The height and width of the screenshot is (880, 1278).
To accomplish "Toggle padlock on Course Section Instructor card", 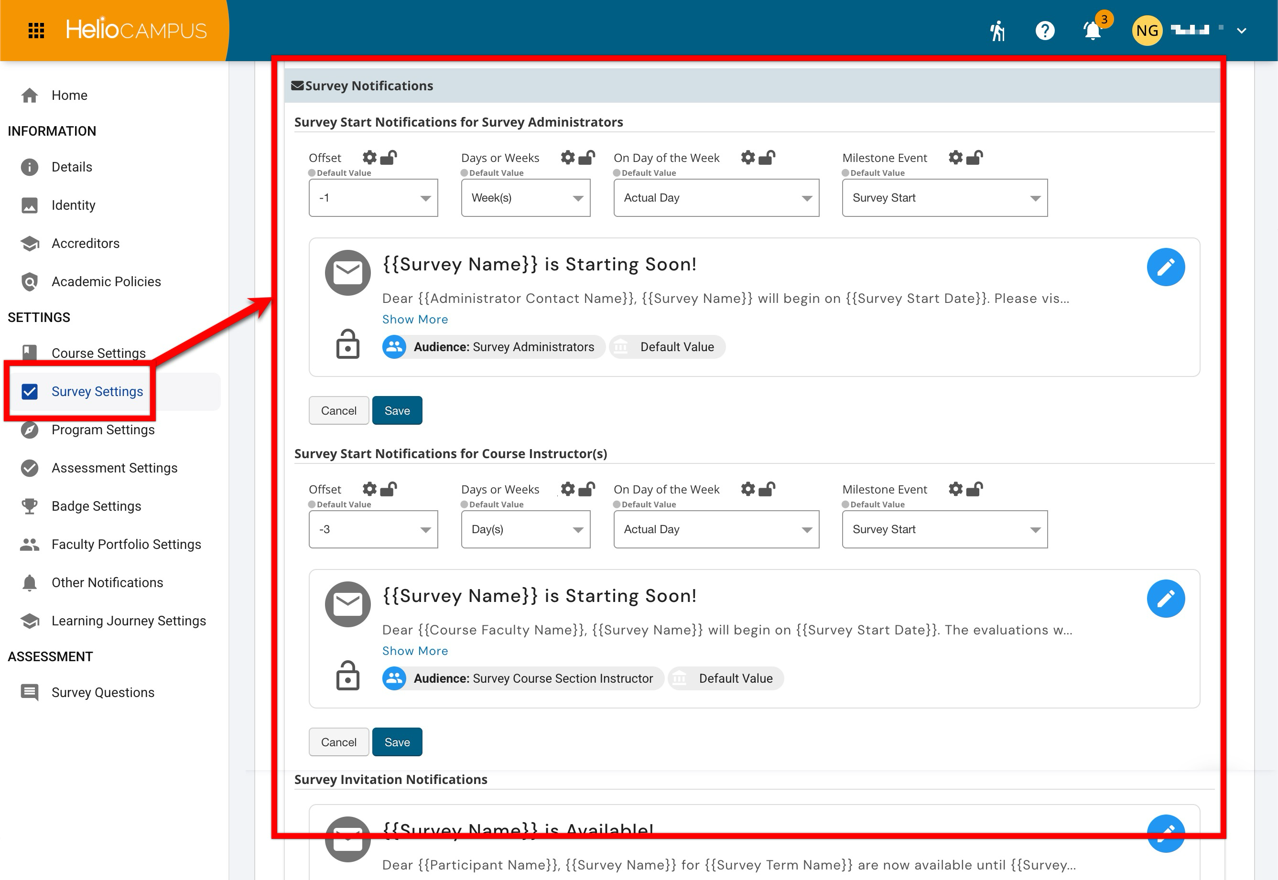I will (347, 676).
